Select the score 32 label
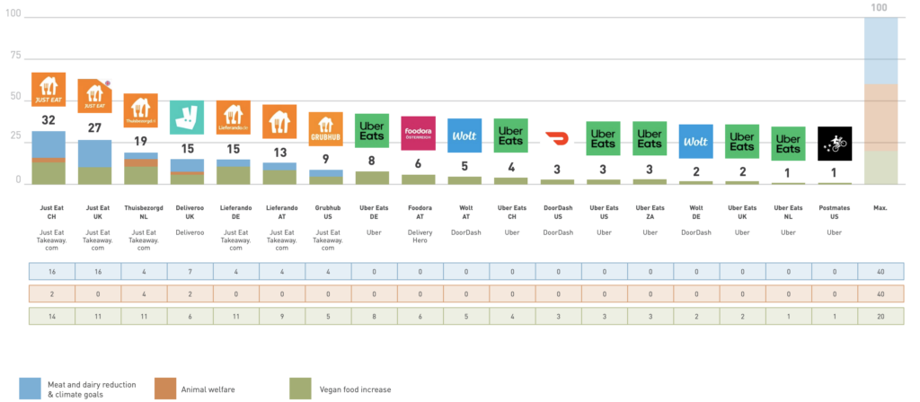 pos(49,119)
